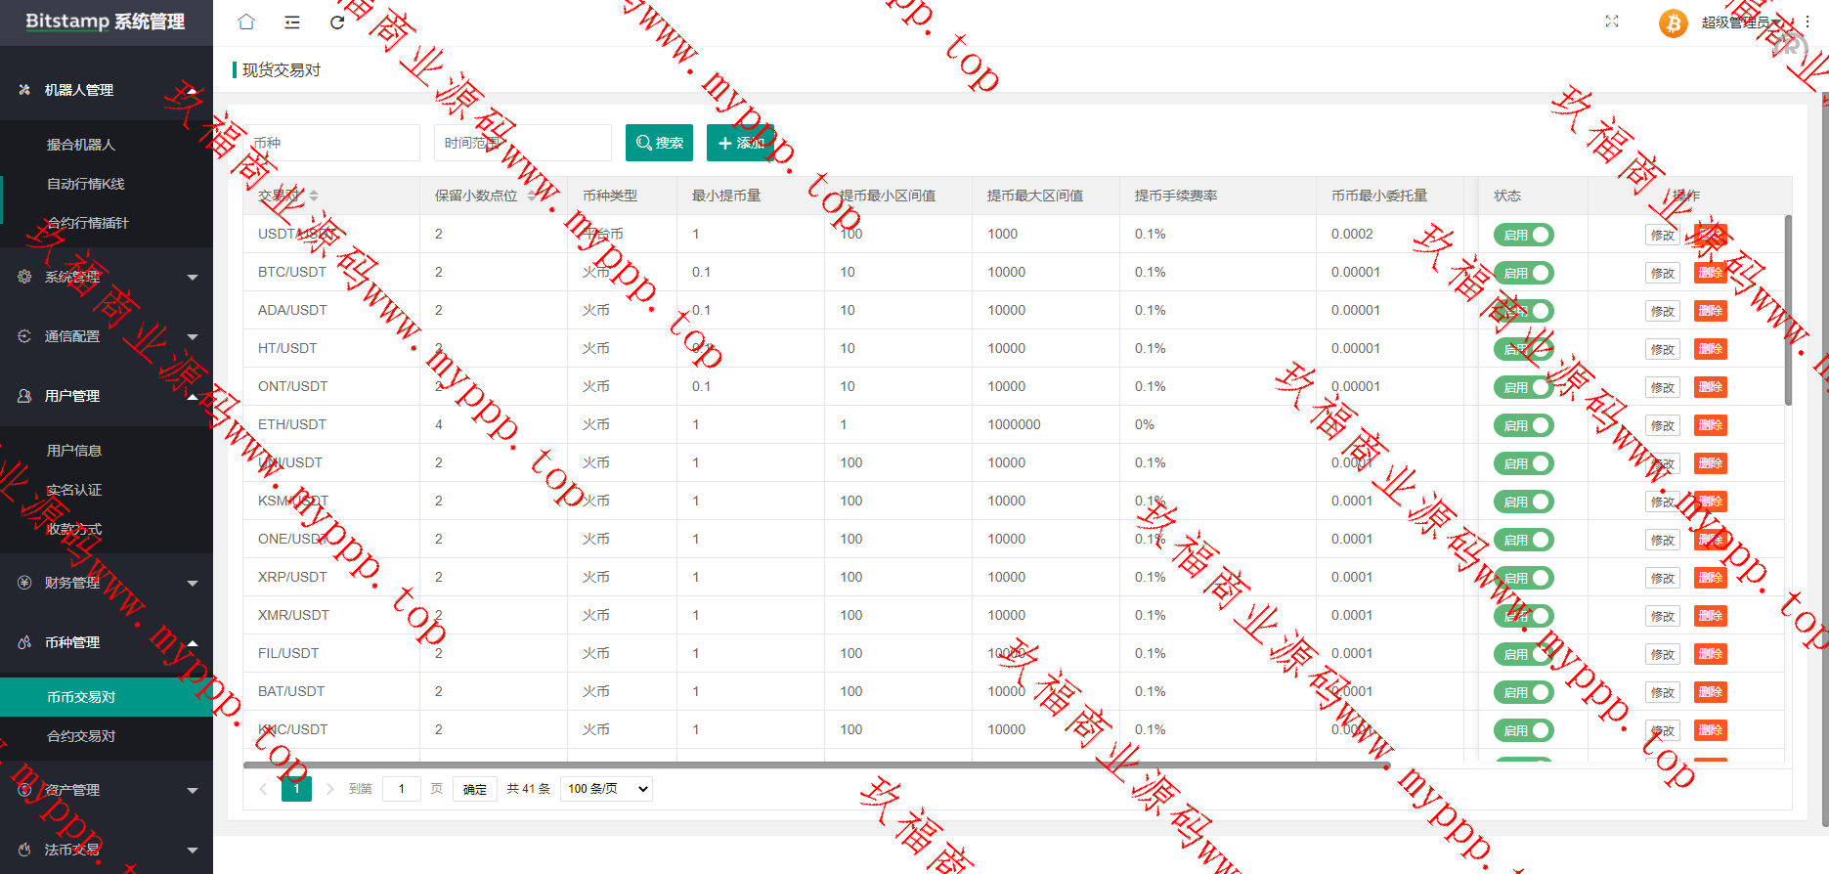Click the 用户管理 user icon in sidebar
This screenshot has height=874, width=1829.
click(x=24, y=396)
